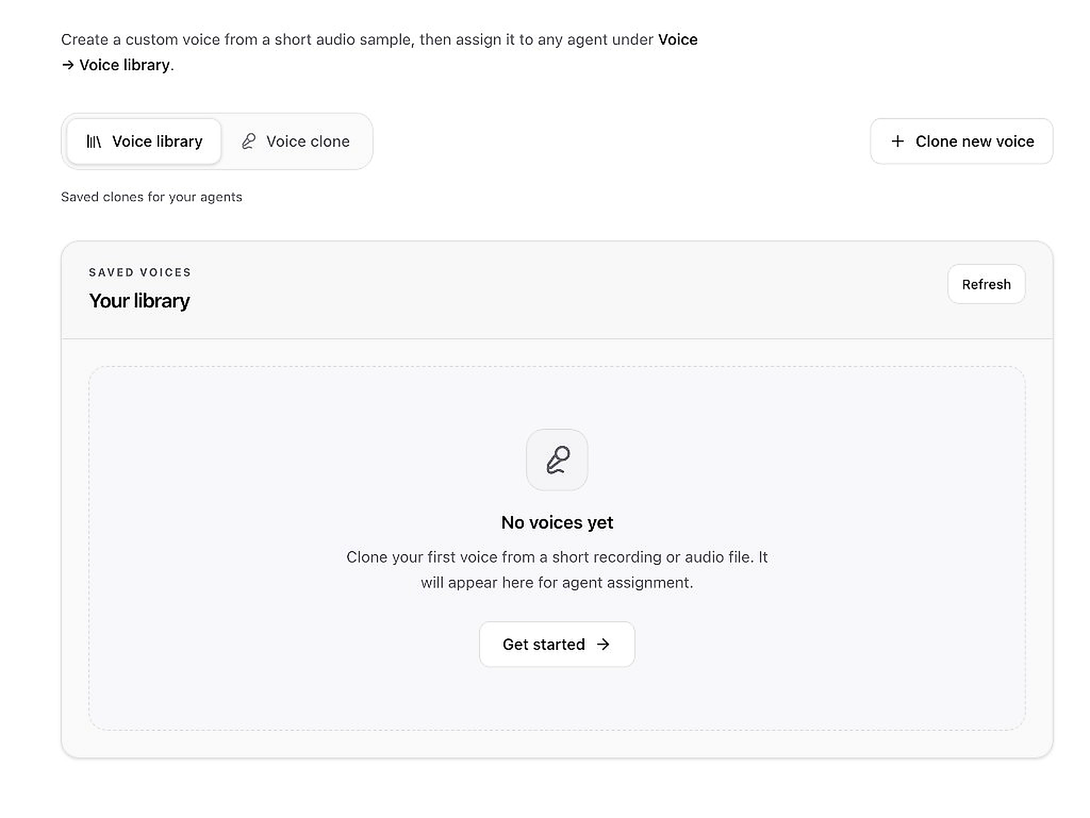This screenshot has width=1090, height=818.
Task: Click the 'Your library' heading
Action: tap(139, 301)
